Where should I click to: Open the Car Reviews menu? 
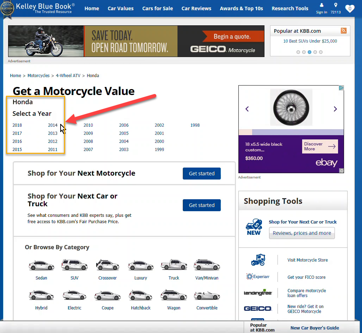point(196,8)
